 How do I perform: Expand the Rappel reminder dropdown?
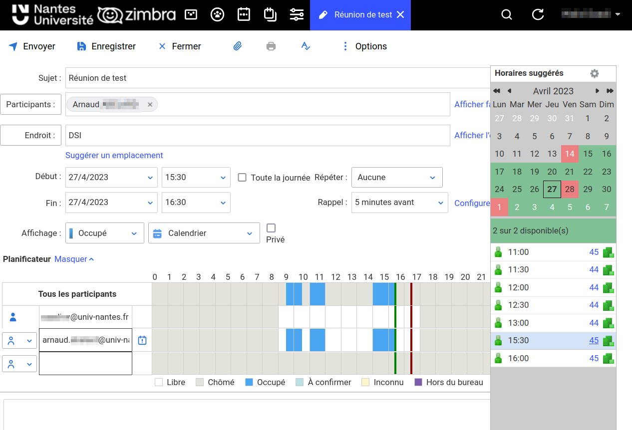(x=399, y=203)
